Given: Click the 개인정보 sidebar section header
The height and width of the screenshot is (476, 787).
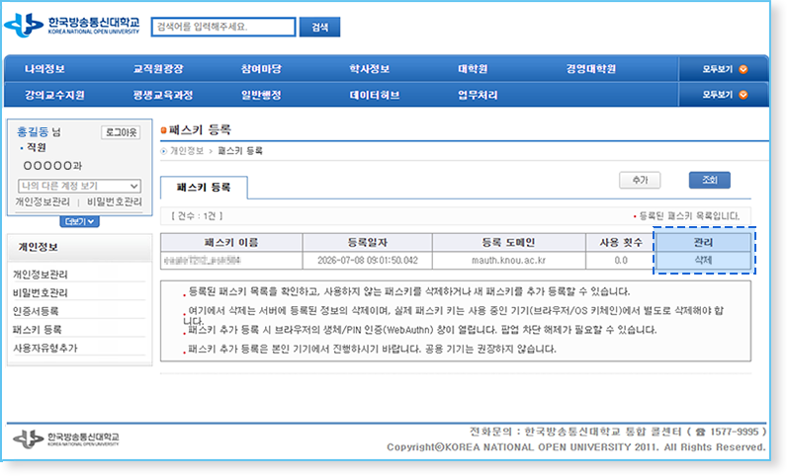Looking at the screenshot, I should pyautogui.click(x=79, y=247).
